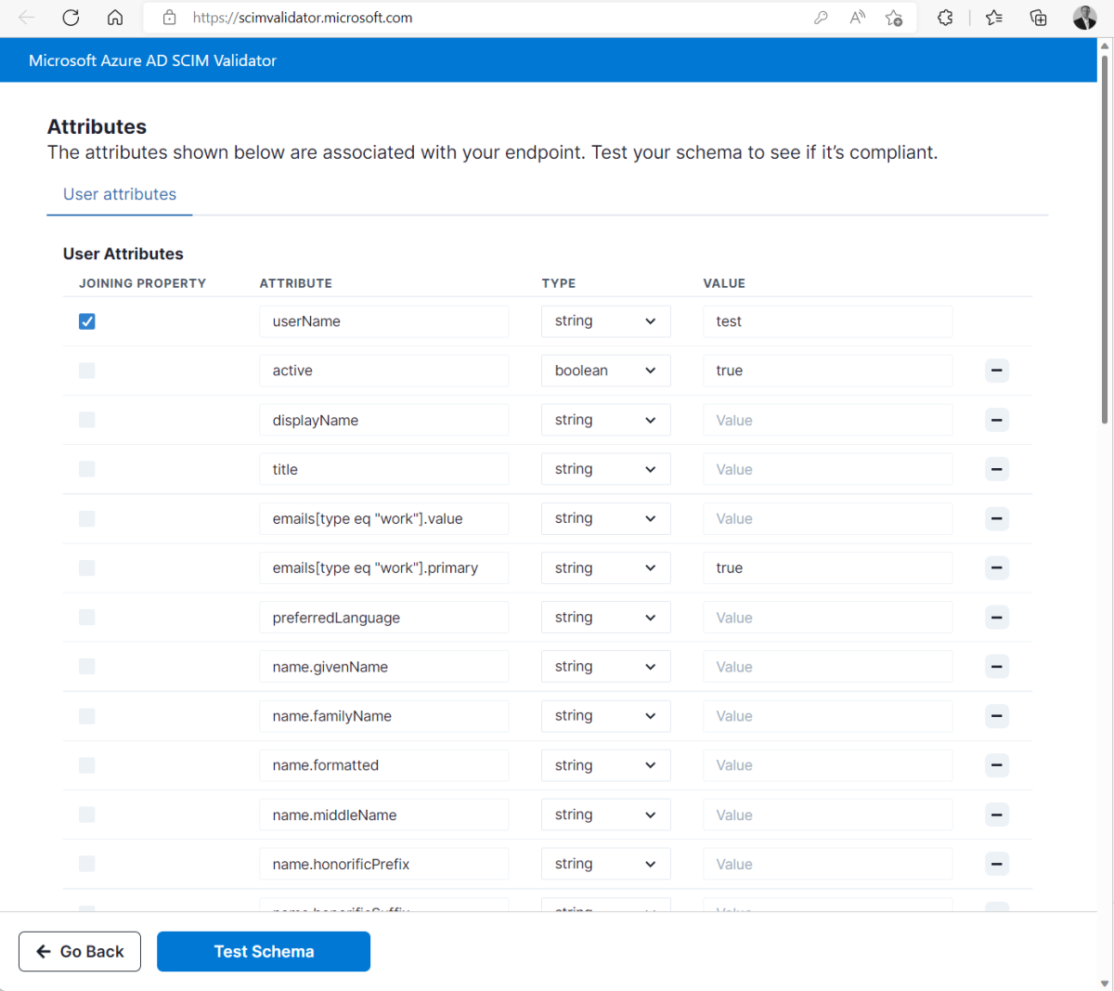
Task: Open saved passwords key icon
Action: click(x=821, y=18)
